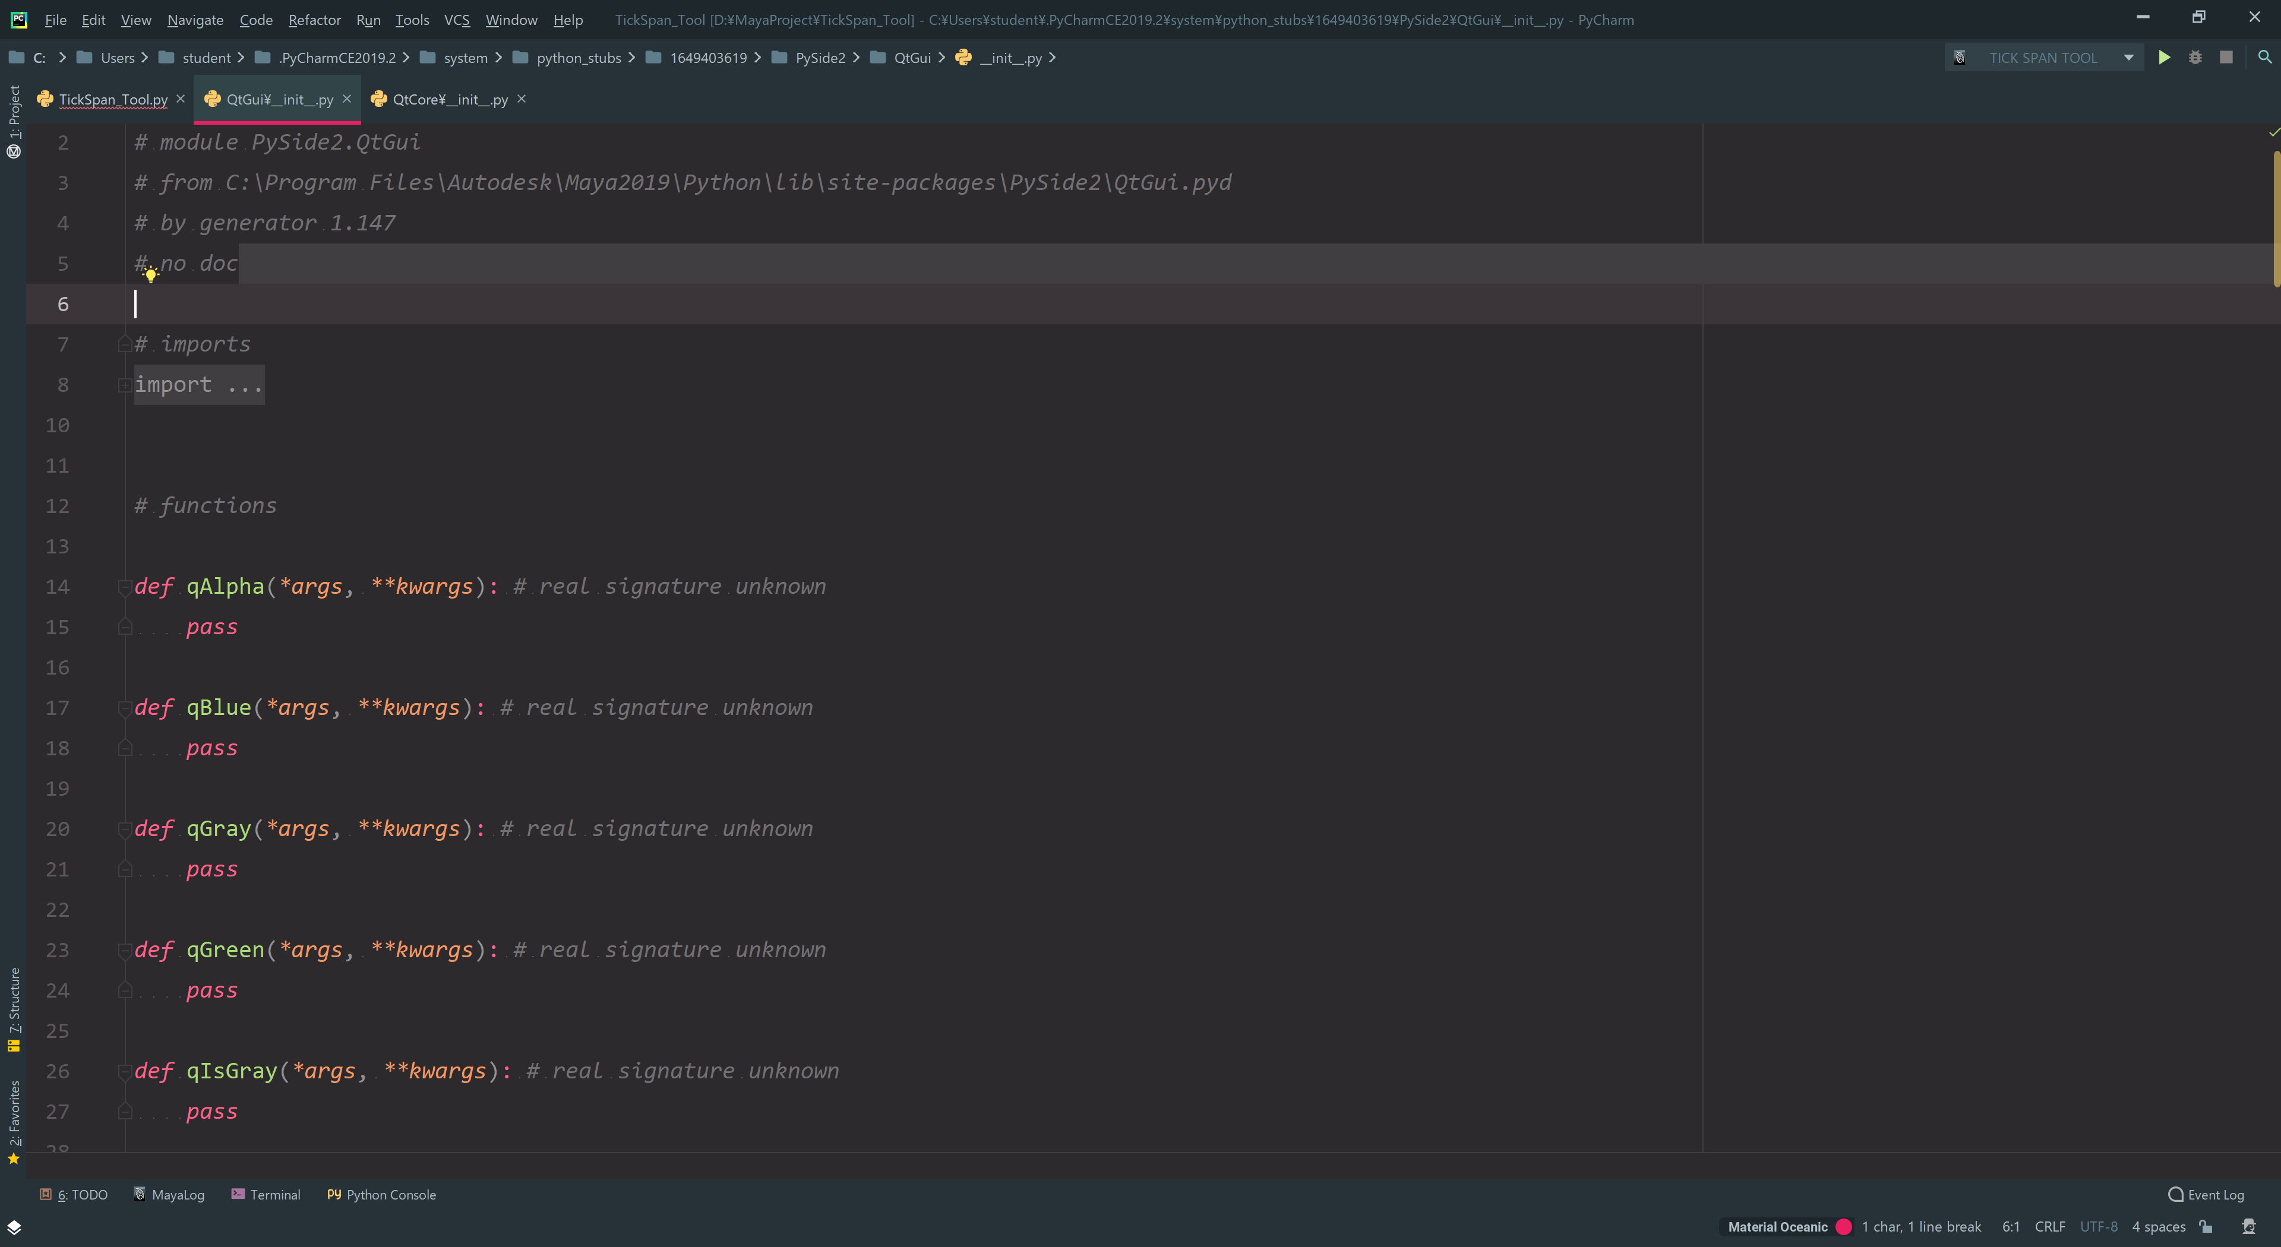Open the Help menu
2281x1247 pixels.
click(568, 20)
